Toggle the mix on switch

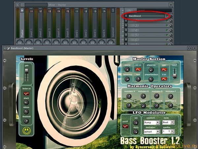click(x=138, y=69)
